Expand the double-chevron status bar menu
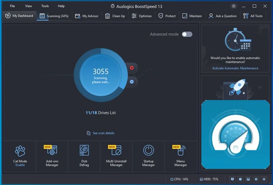 (264, 179)
